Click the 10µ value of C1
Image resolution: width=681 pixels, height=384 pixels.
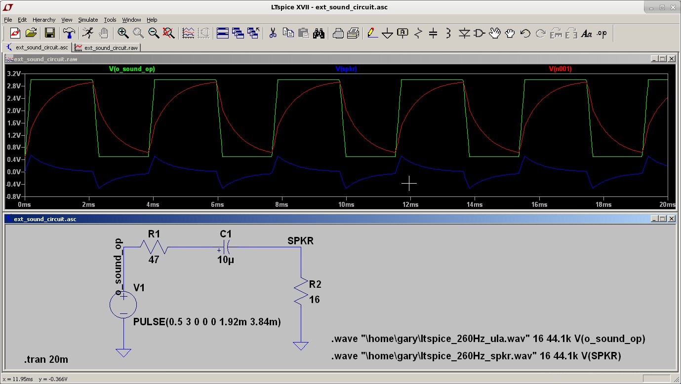pos(226,260)
